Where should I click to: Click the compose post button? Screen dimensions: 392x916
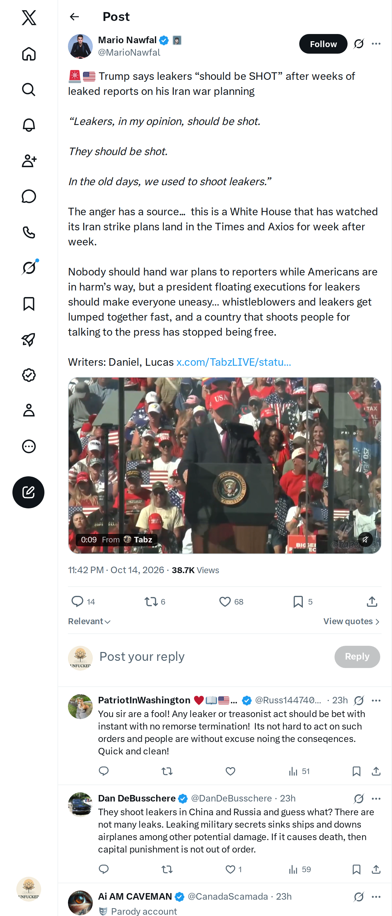tap(28, 492)
